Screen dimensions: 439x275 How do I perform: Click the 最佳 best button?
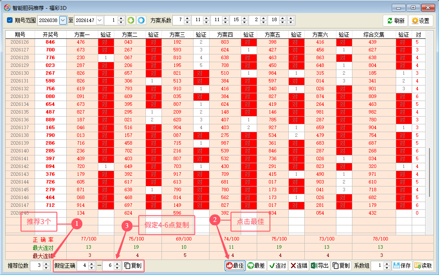235,266
